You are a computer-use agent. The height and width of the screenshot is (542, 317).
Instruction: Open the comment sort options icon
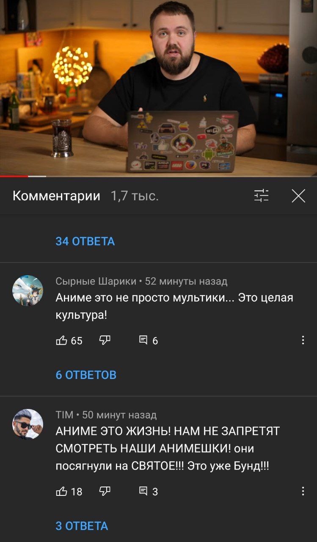pyautogui.click(x=261, y=196)
